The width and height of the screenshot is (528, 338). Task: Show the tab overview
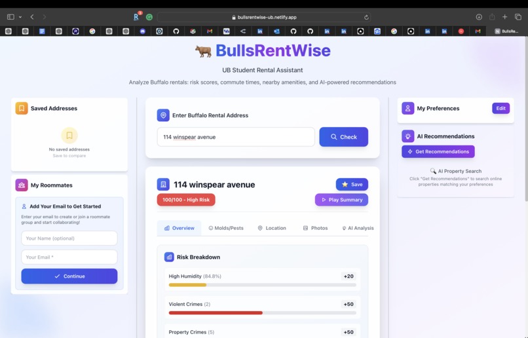coord(518,17)
